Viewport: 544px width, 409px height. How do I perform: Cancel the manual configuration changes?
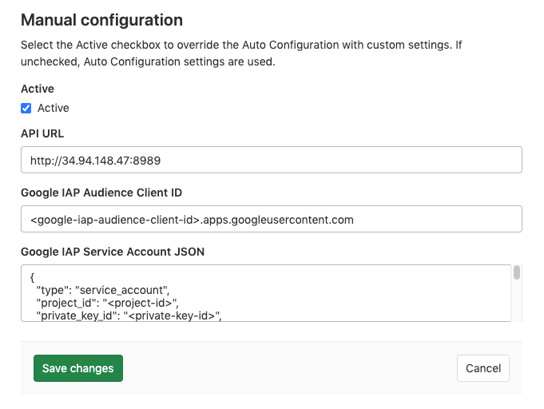point(483,368)
